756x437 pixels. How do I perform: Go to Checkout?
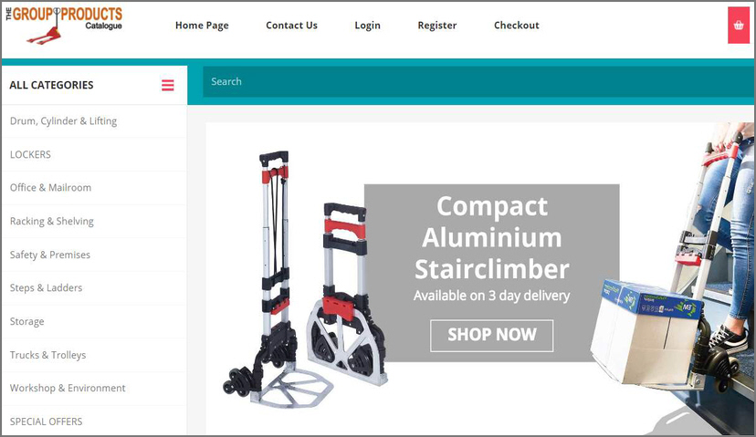point(517,26)
